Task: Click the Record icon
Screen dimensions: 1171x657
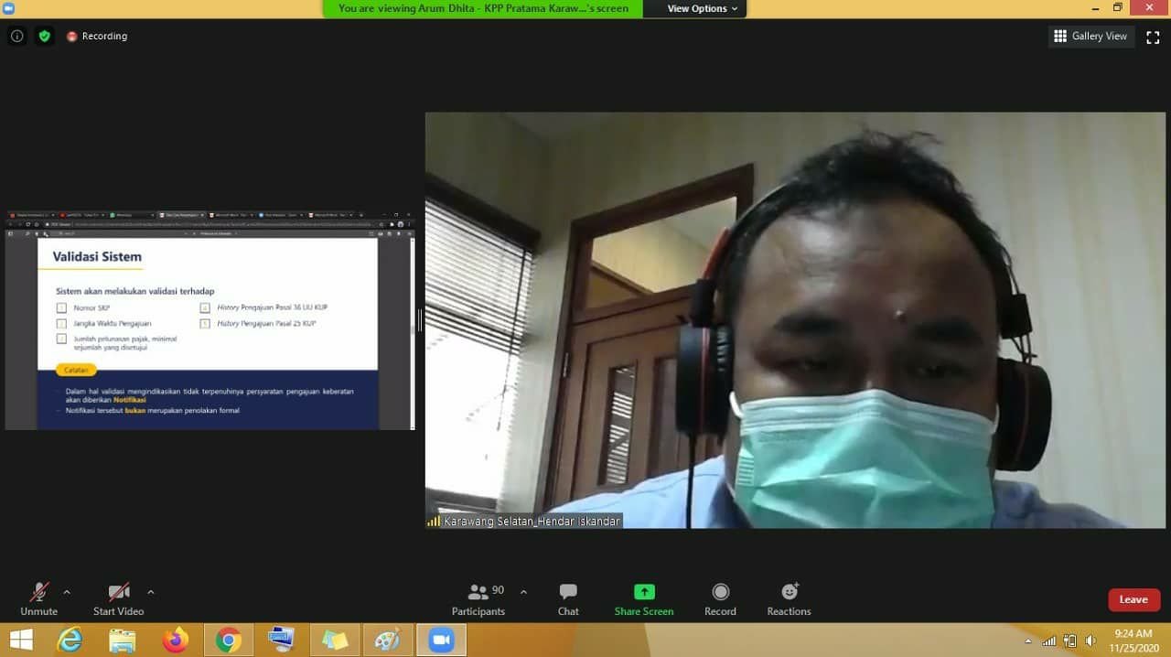Action: coord(720,592)
